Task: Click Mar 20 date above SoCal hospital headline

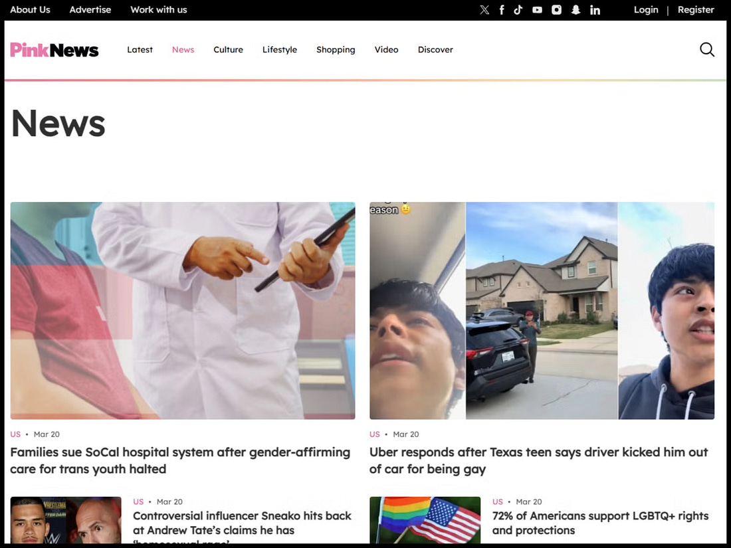Action: coord(47,434)
